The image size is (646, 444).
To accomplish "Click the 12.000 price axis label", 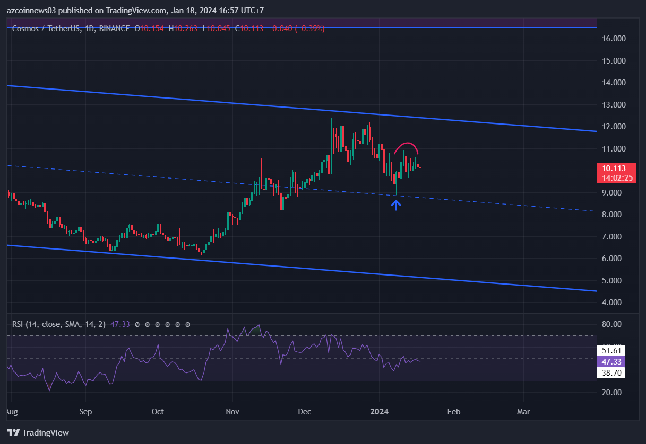I will click(x=614, y=127).
